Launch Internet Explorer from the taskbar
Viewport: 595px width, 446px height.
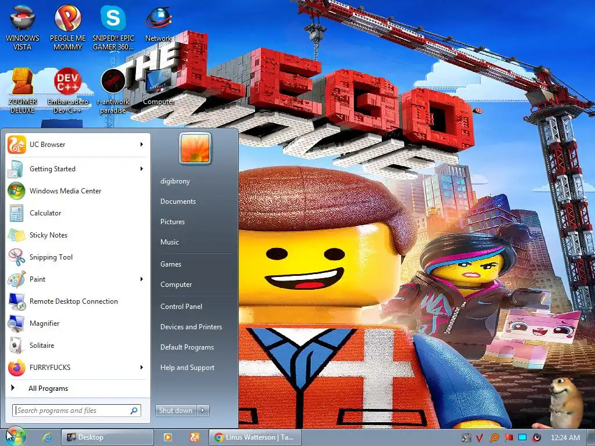[47, 437]
